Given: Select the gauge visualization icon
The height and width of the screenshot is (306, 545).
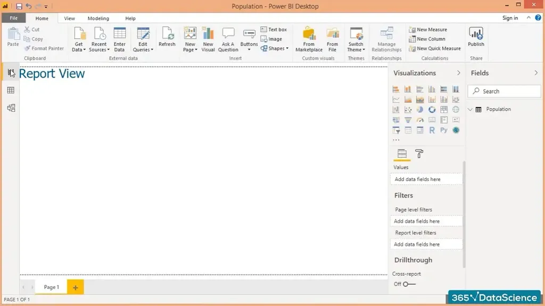Looking at the screenshot, I should pos(420,120).
